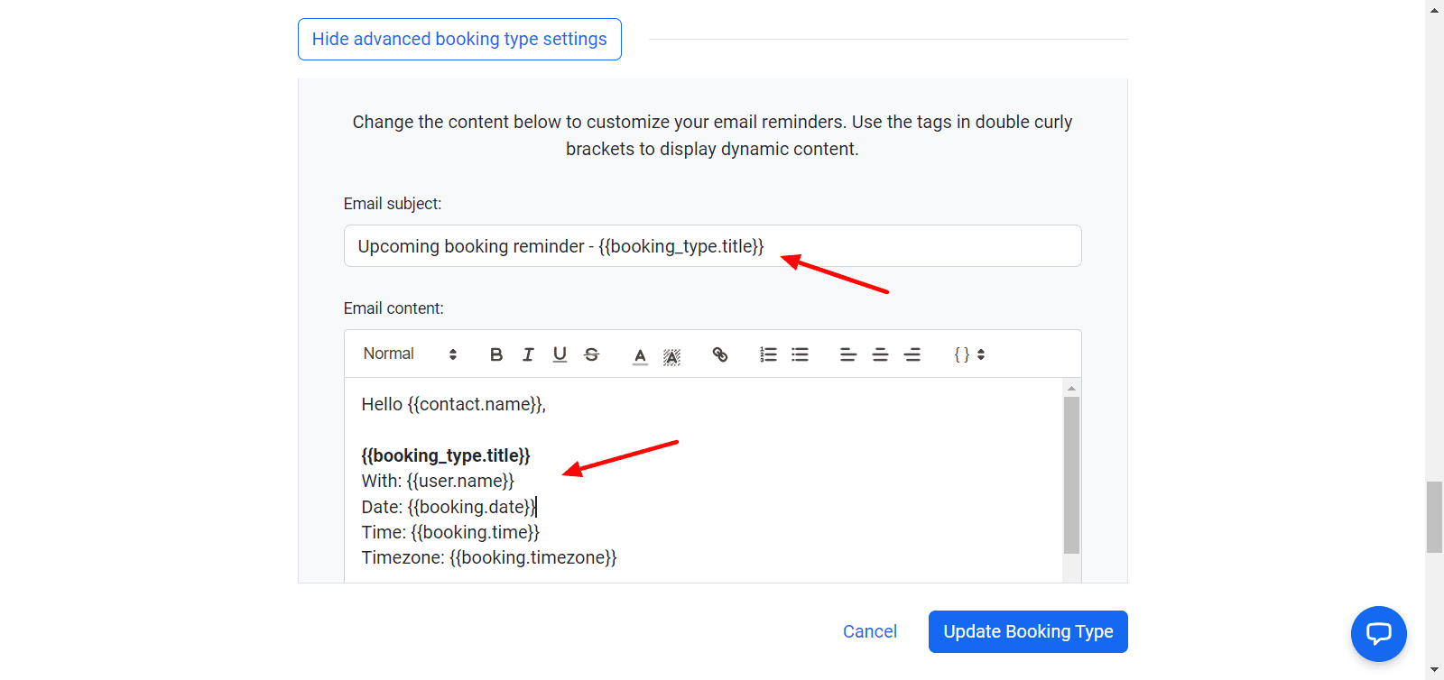Click the page vertical scrollbar thumb
Viewport: 1444px width, 680px height.
[x=1434, y=517]
